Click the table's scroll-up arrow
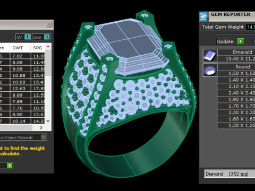 48,47
